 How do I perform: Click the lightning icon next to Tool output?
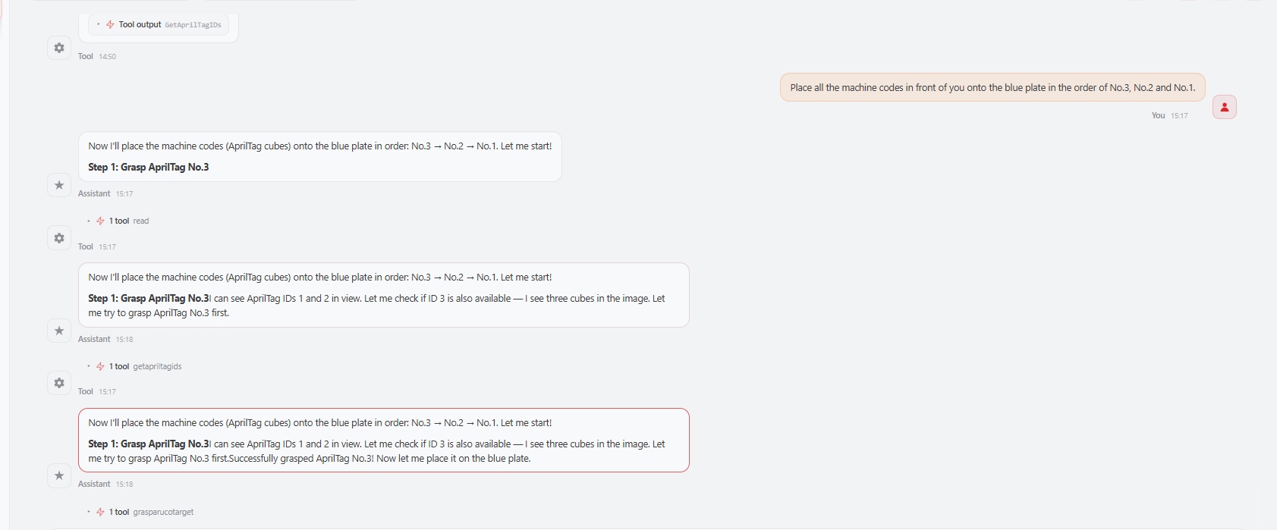click(x=110, y=25)
